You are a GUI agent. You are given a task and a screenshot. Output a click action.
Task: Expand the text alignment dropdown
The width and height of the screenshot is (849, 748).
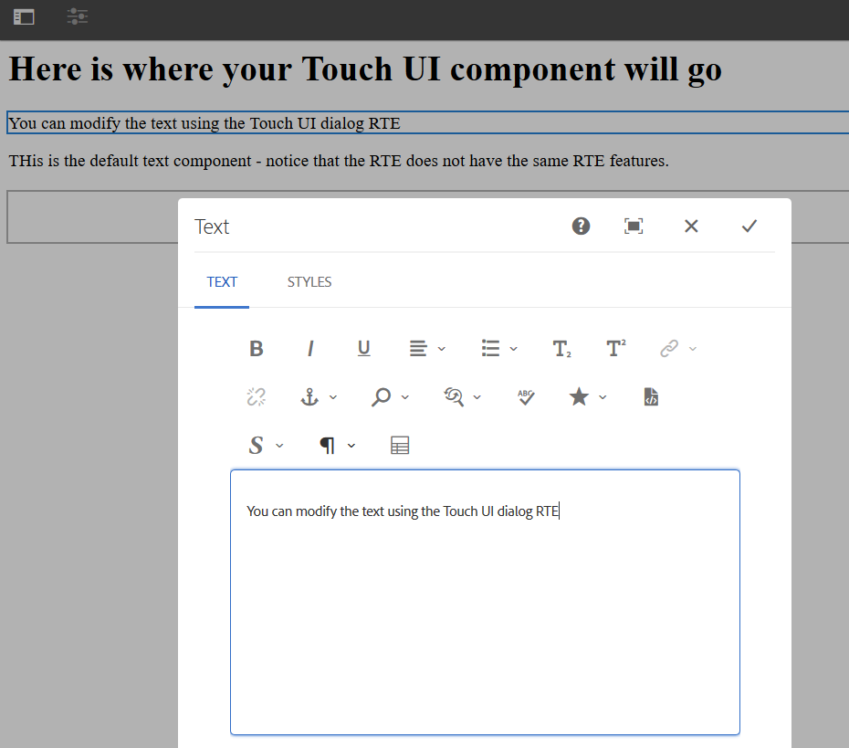click(426, 349)
